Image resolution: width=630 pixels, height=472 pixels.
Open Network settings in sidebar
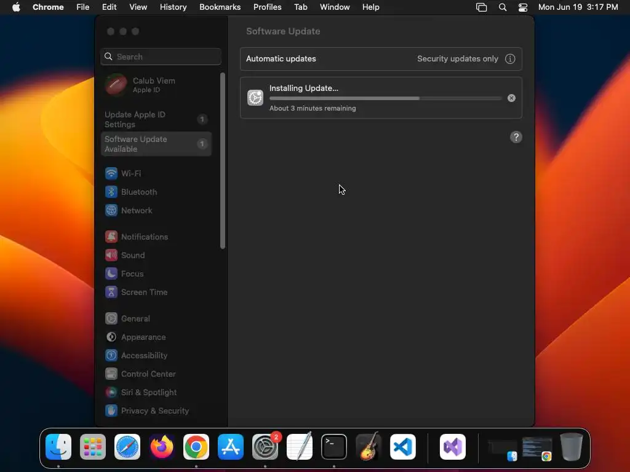click(x=129, y=210)
